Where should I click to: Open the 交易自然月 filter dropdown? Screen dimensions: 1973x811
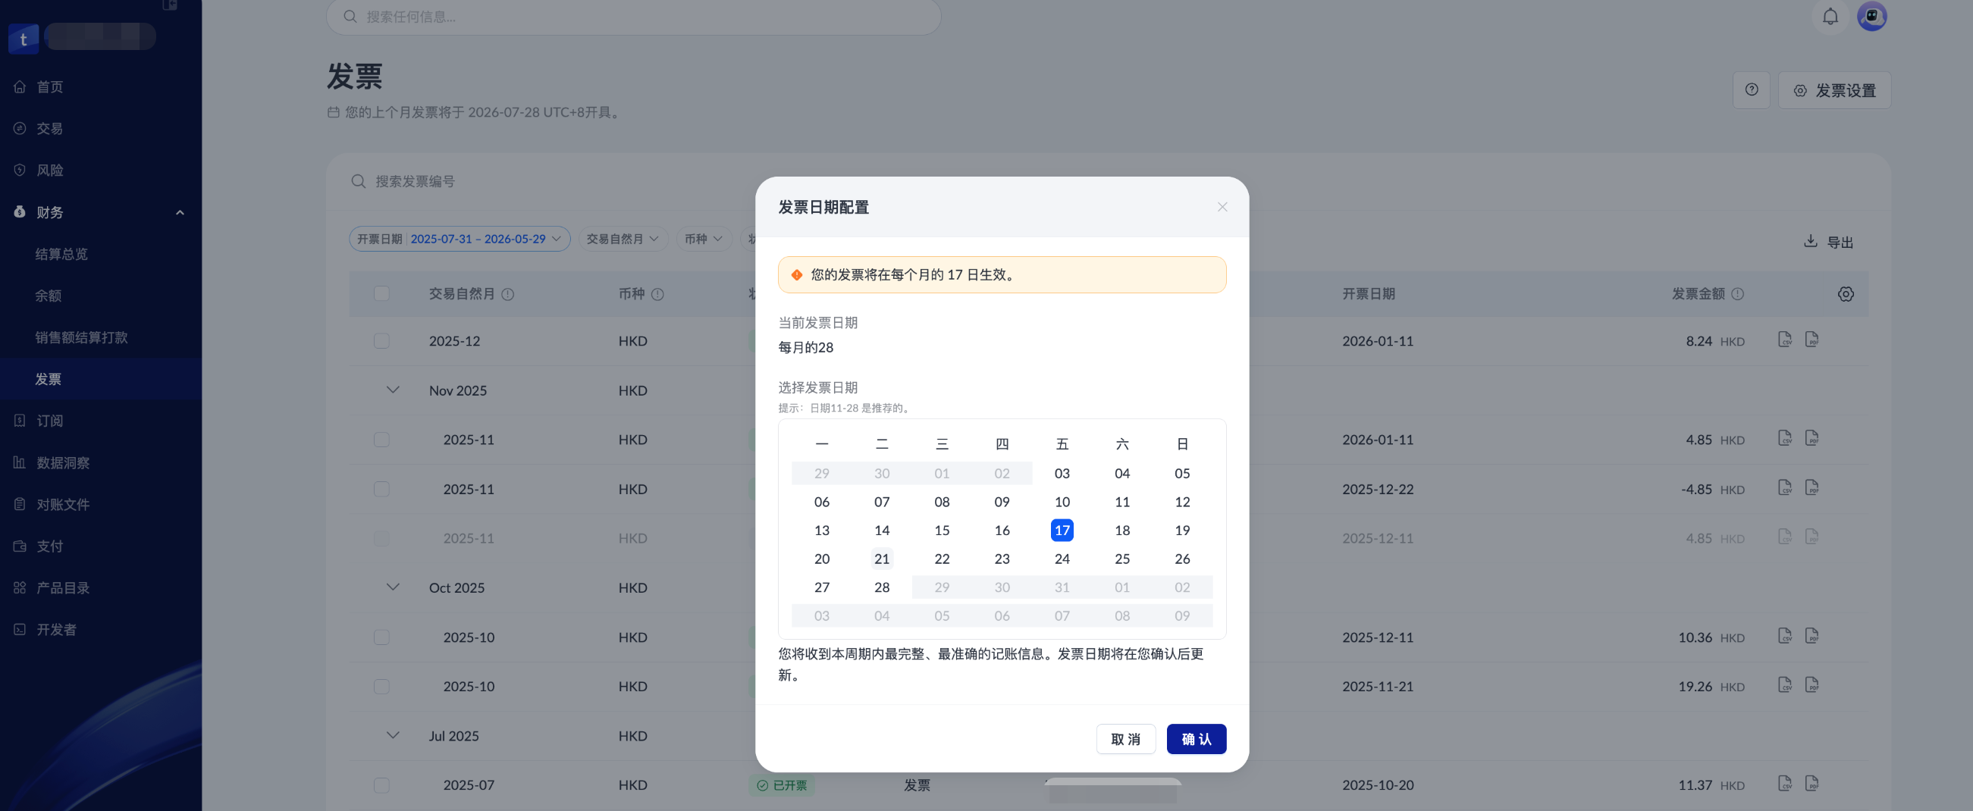pyautogui.click(x=623, y=239)
